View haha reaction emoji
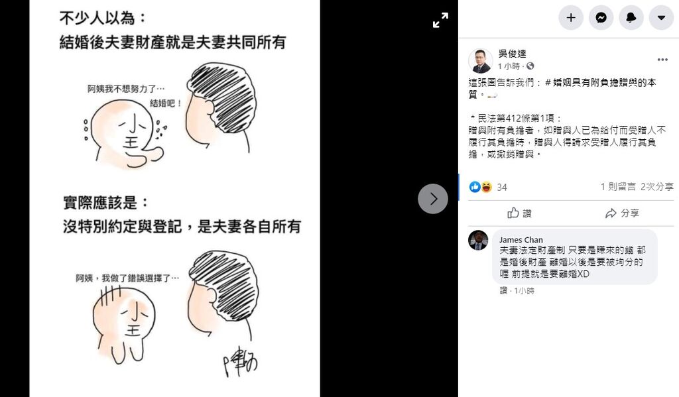679x397 pixels. 486,187
